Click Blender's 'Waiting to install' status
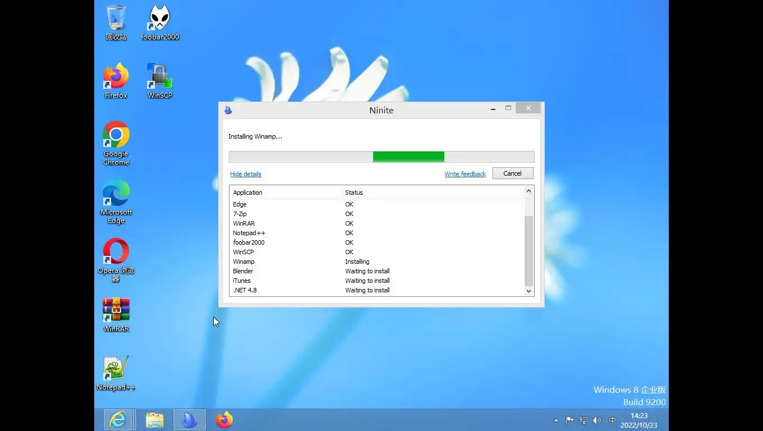The height and width of the screenshot is (431, 763). coord(367,271)
